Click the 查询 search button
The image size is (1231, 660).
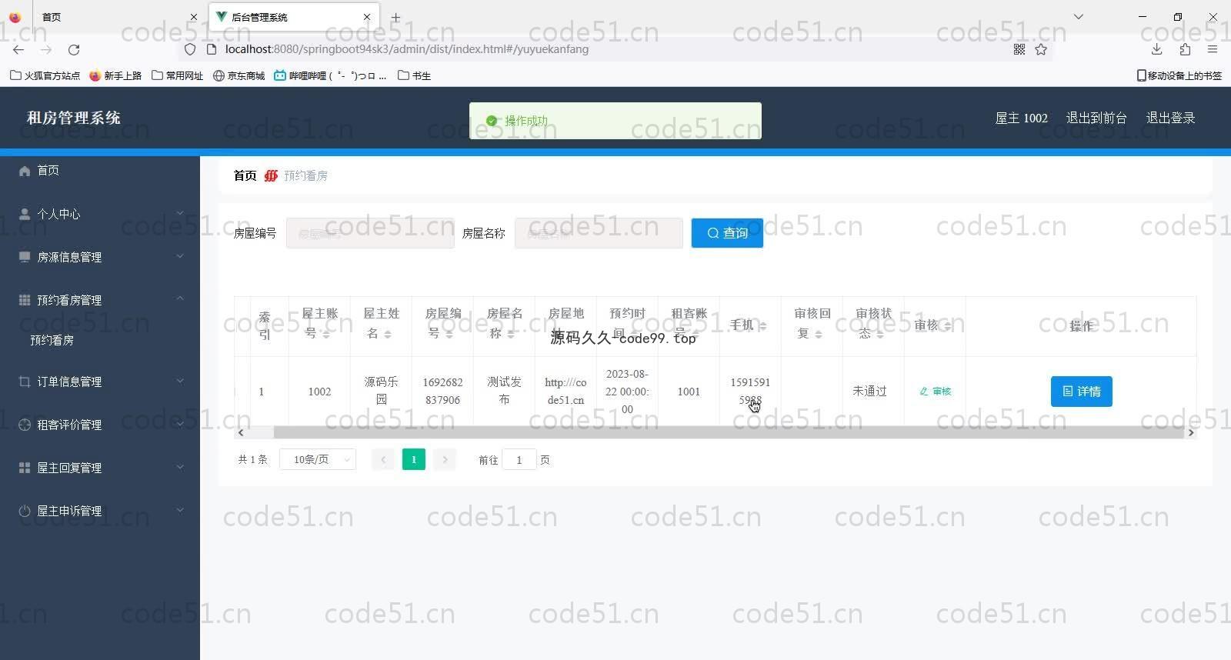pos(727,233)
